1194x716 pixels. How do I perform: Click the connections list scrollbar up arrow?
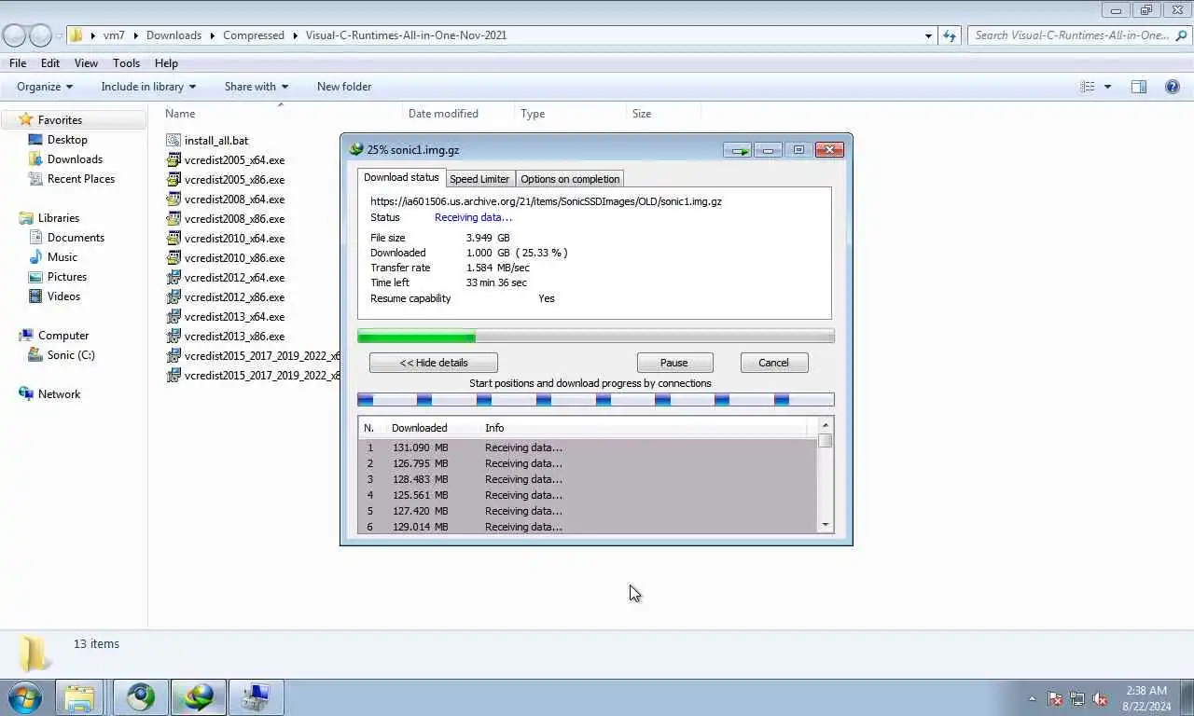click(x=826, y=426)
